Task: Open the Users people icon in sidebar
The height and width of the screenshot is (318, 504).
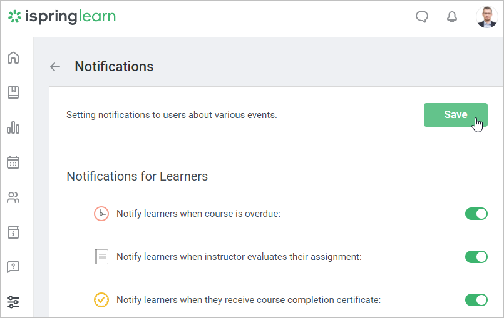Action: pos(13,197)
